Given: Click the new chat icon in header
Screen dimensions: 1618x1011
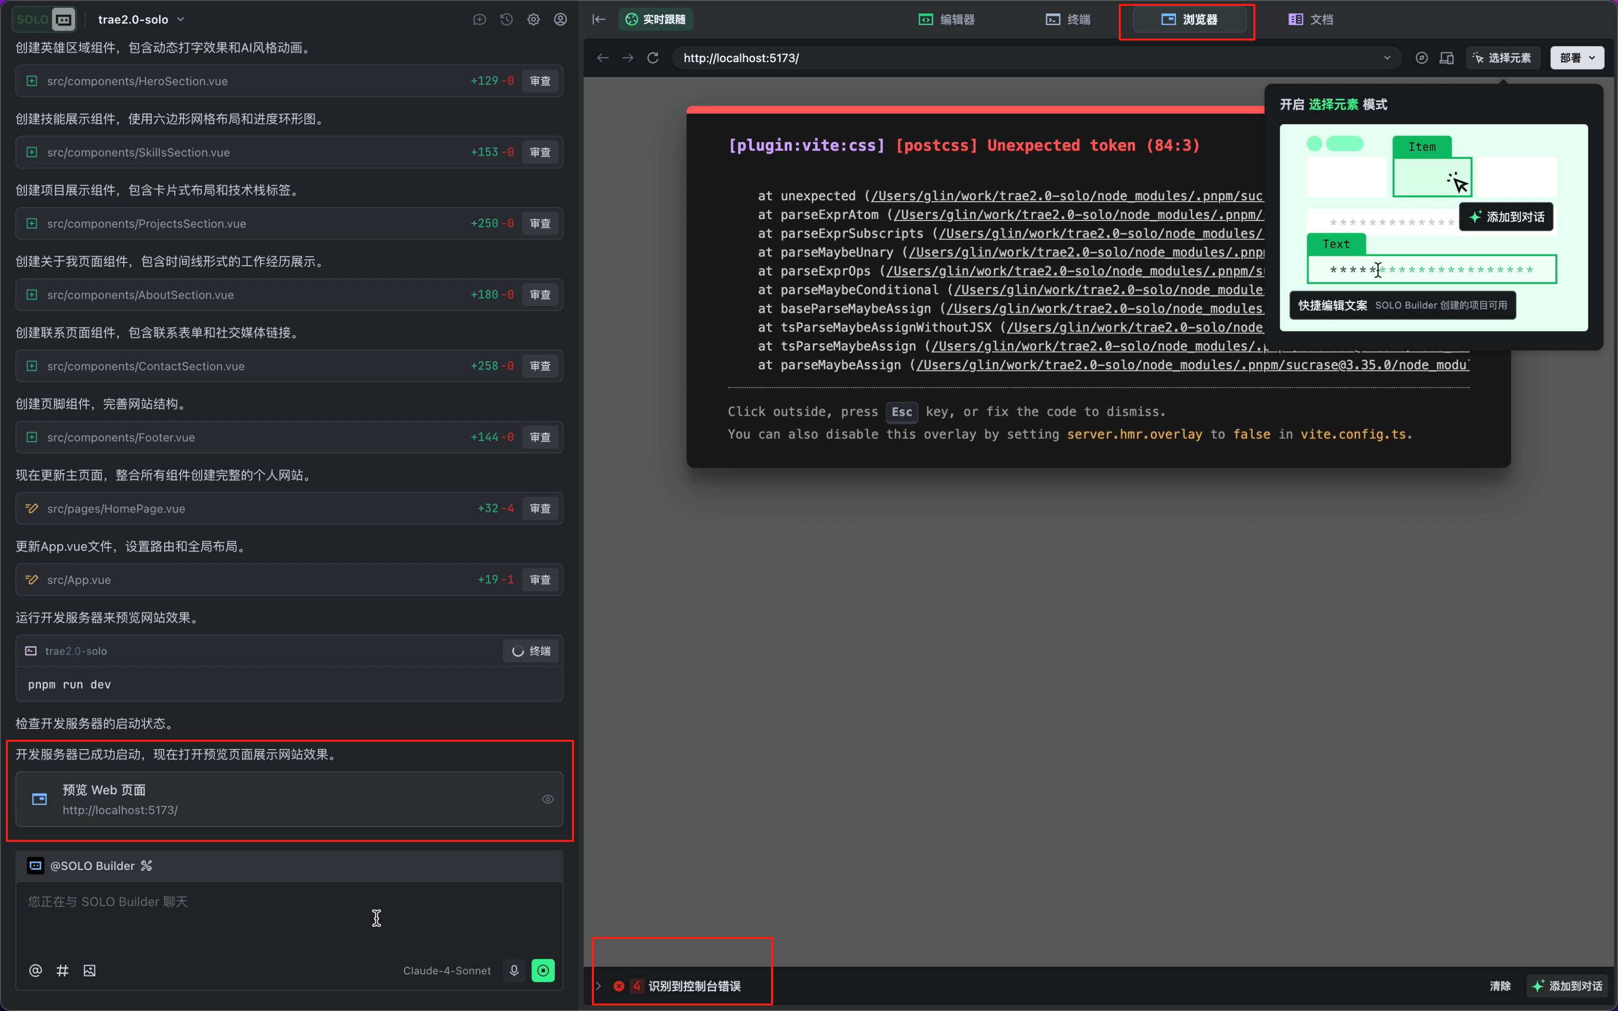Looking at the screenshot, I should point(478,19).
